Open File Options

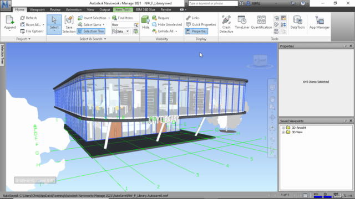[32, 31]
